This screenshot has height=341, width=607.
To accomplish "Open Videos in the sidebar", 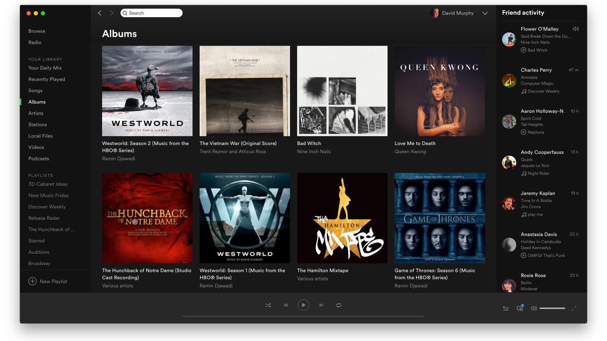I will [x=36, y=147].
